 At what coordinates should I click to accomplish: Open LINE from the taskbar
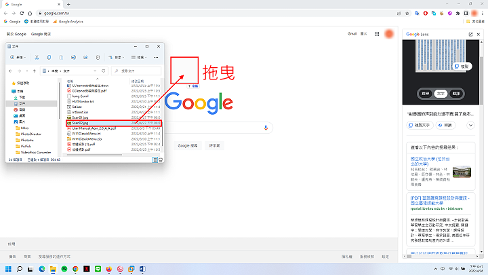[x=98, y=269]
